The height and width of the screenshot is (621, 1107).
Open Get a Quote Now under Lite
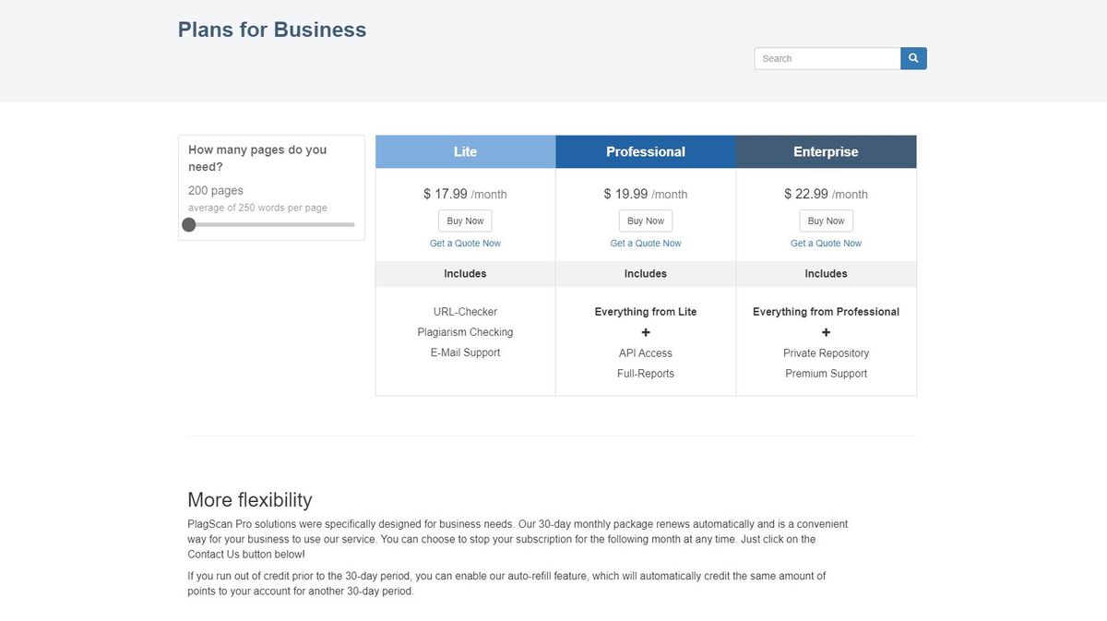465,244
